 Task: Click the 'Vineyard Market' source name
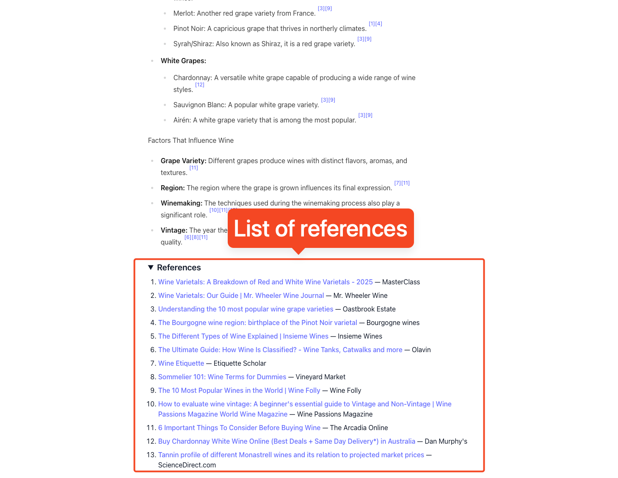tap(320, 377)
